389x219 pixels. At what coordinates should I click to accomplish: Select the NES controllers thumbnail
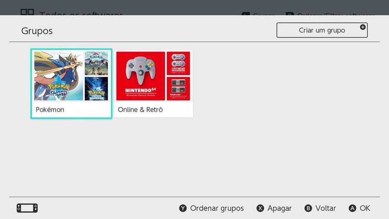coord(178,89)
